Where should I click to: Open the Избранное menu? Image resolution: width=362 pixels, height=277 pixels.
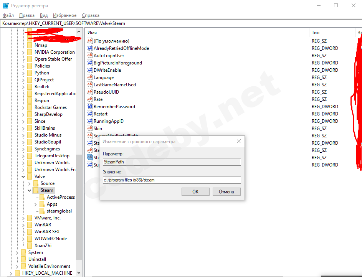(x=64, y=15)
